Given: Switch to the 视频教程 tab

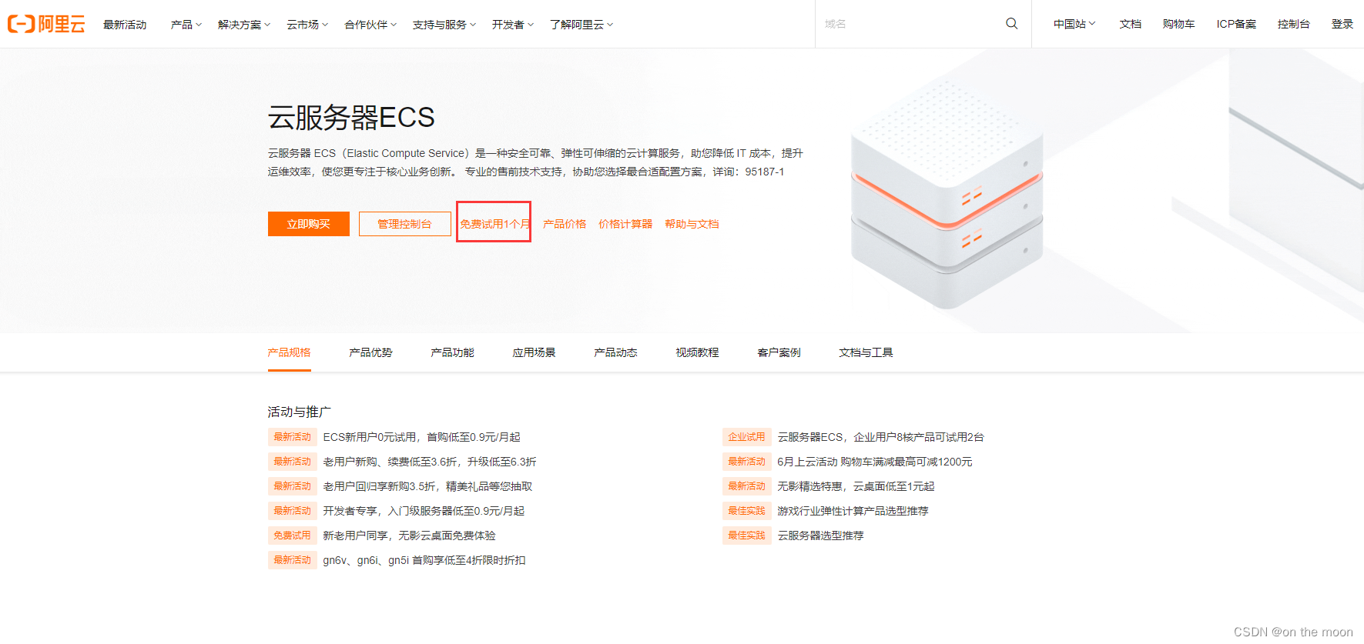Looking at the screenshot, I should point(698,352).
